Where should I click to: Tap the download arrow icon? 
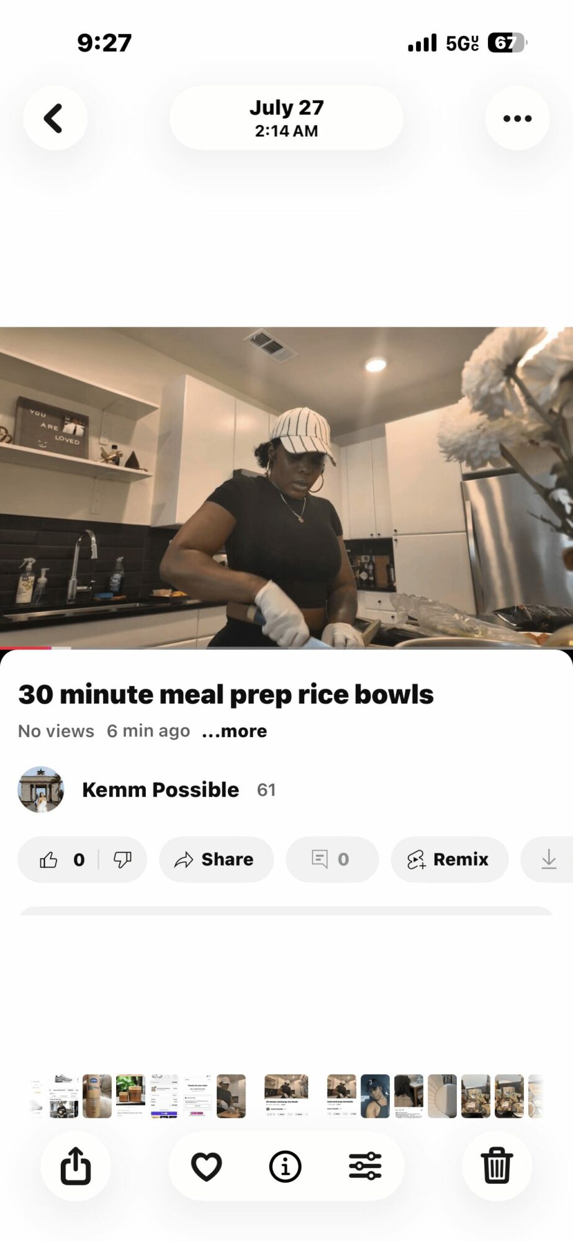[x=549, y=859]
